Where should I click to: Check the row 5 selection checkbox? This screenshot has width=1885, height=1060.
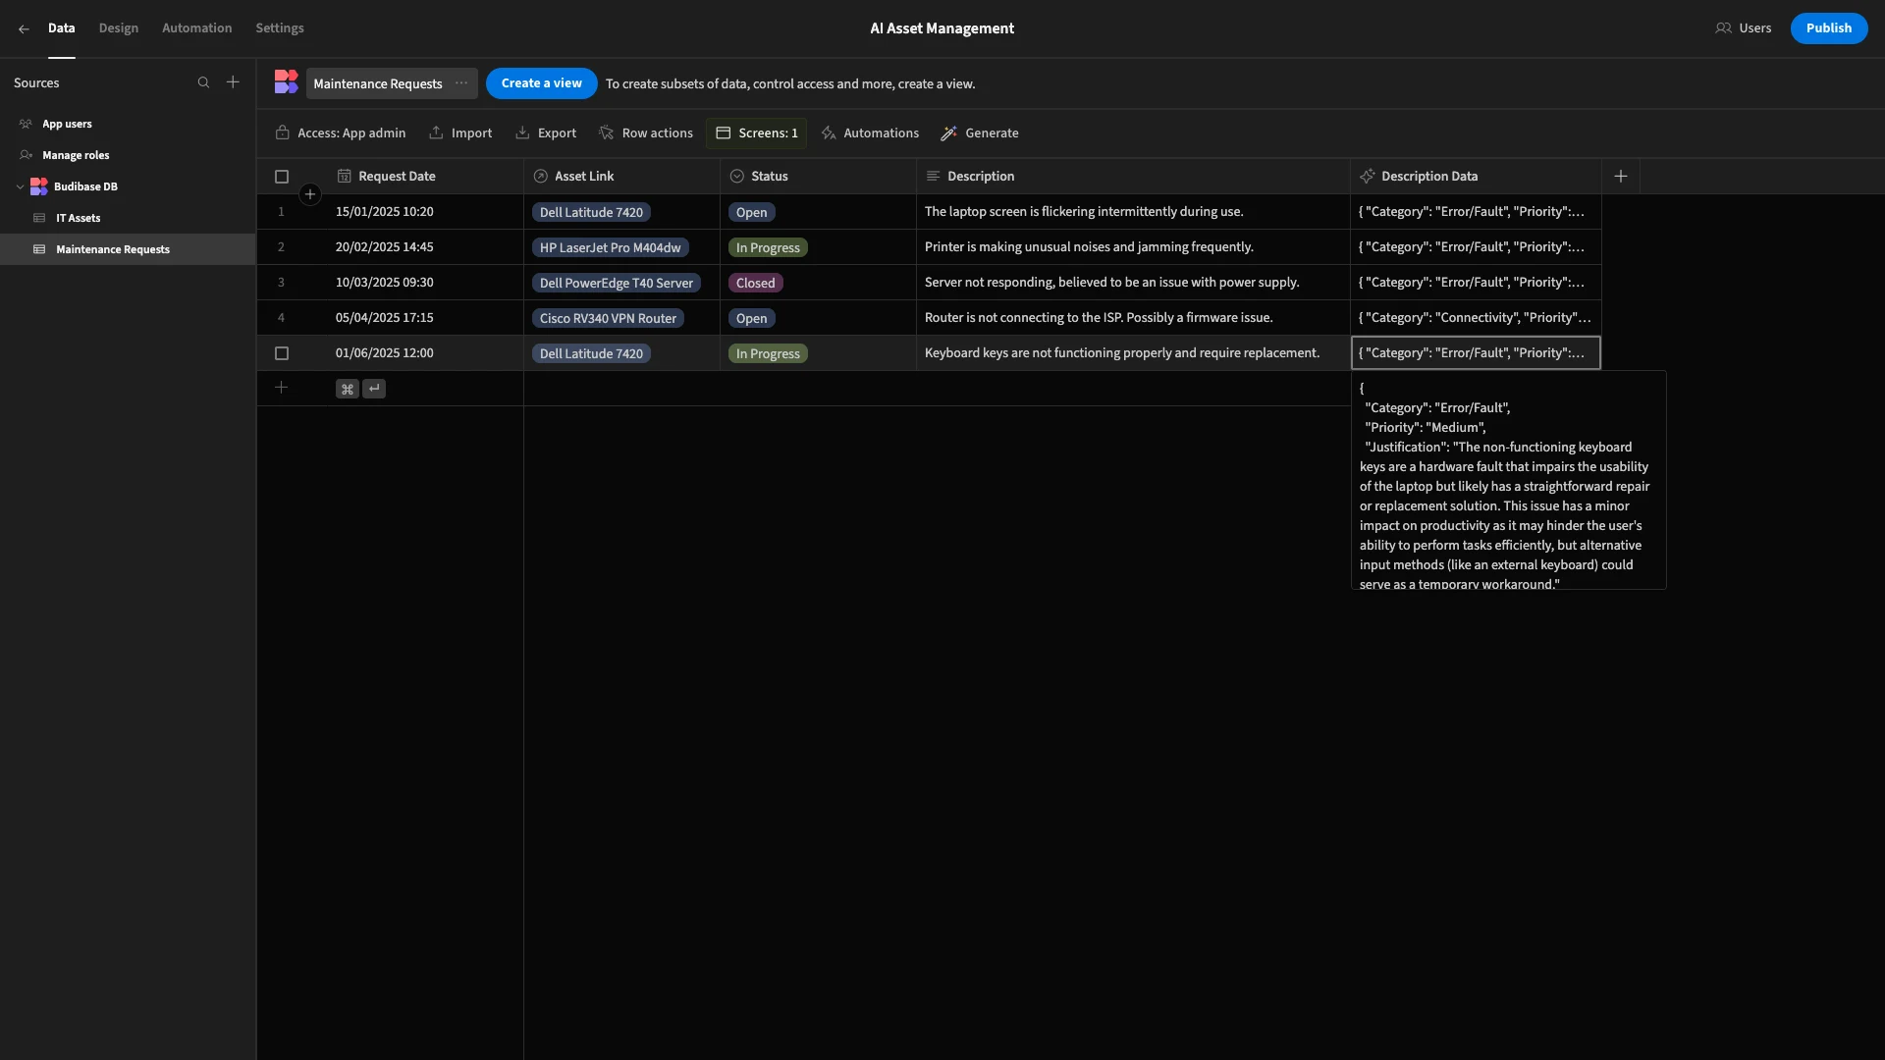pyautogui.click(x=282, y=353)
